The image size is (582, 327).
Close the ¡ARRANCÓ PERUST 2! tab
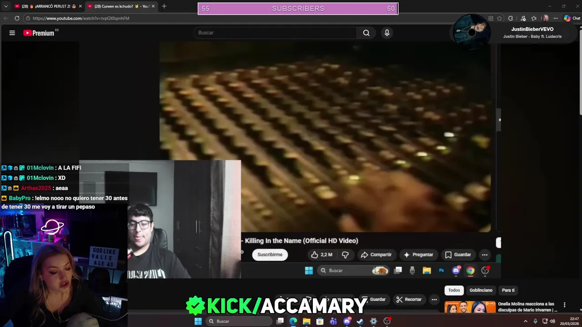point(80,6)
